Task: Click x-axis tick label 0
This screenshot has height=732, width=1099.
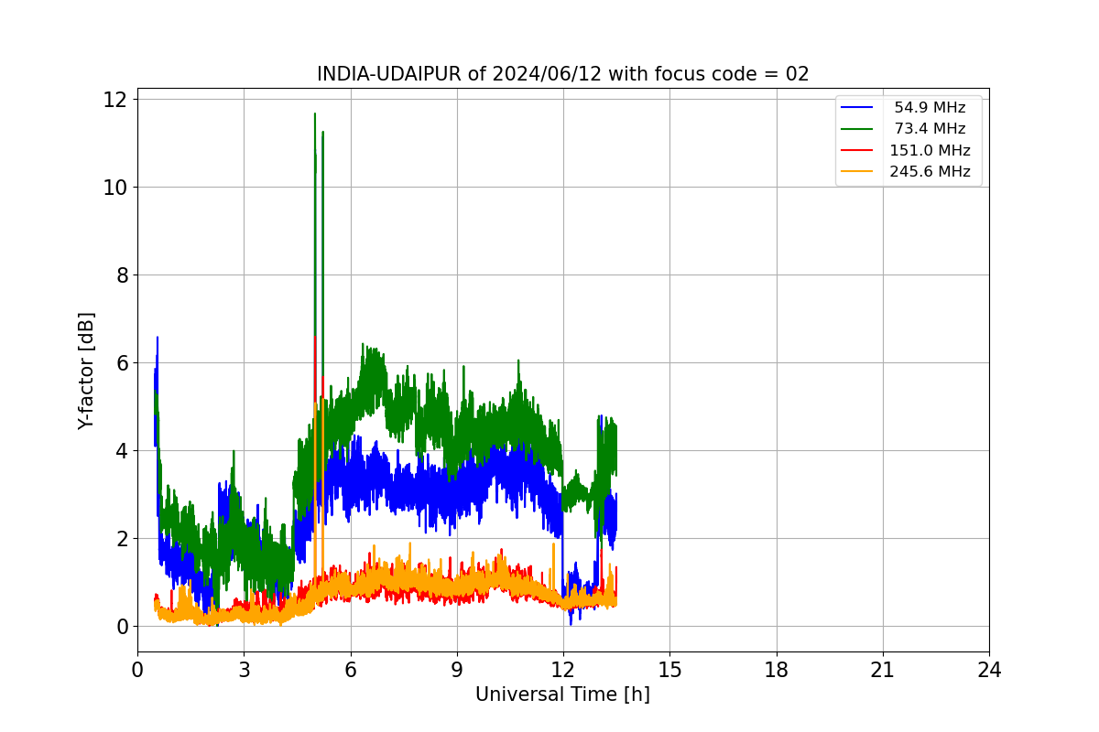Action: (x=137, y=670)
